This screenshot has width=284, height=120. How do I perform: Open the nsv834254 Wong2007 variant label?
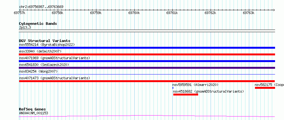point(38,71)
